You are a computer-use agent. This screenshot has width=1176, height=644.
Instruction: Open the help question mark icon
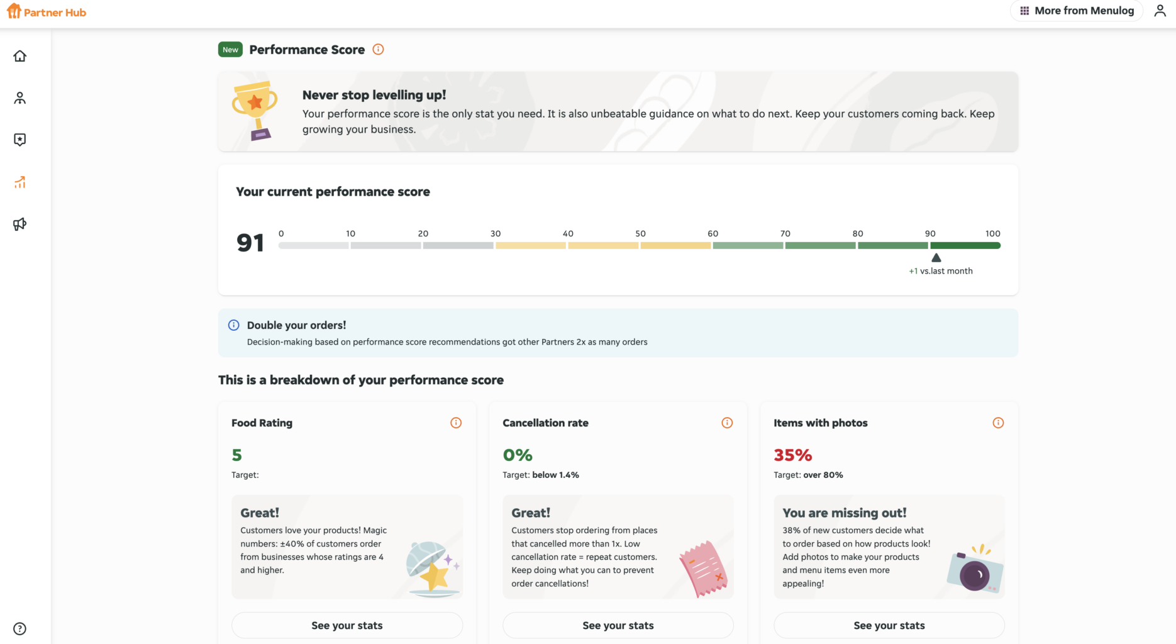coord(20,629)
